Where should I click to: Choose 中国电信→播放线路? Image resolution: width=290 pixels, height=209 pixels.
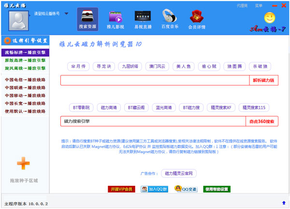point(25,80)
